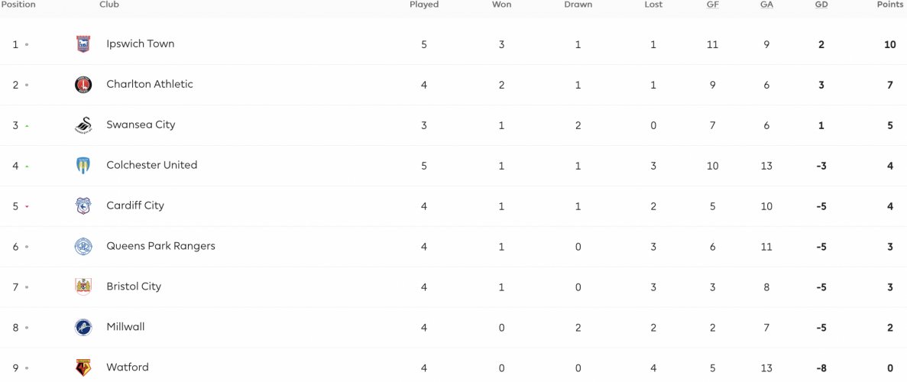907x382 pixels.
Task: Select the Bristol City club badge
Action: coord(83,287)
